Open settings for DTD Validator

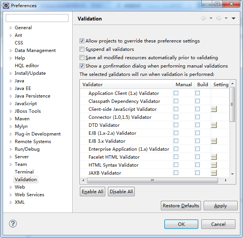click(214, 125)
